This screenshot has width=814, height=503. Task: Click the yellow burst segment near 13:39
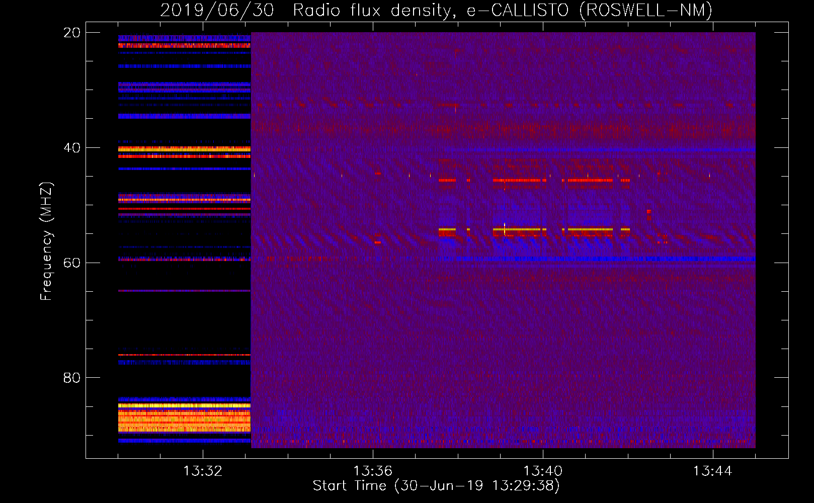pos(518,229)
